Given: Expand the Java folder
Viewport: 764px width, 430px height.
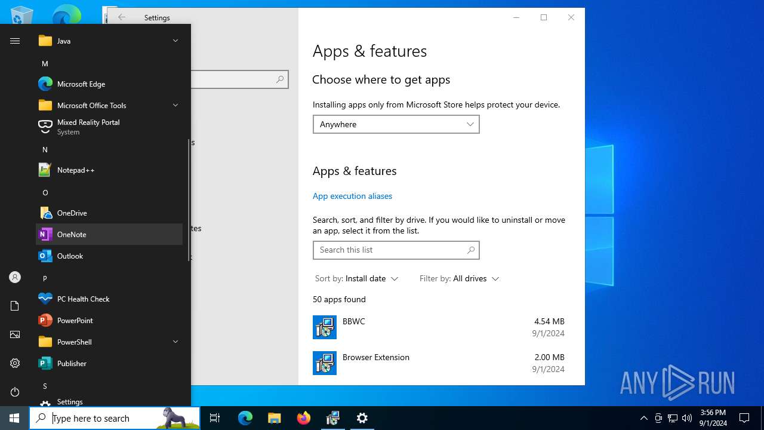Looking at the screenshot, I should pyautogui.click(x=109, y=41).
